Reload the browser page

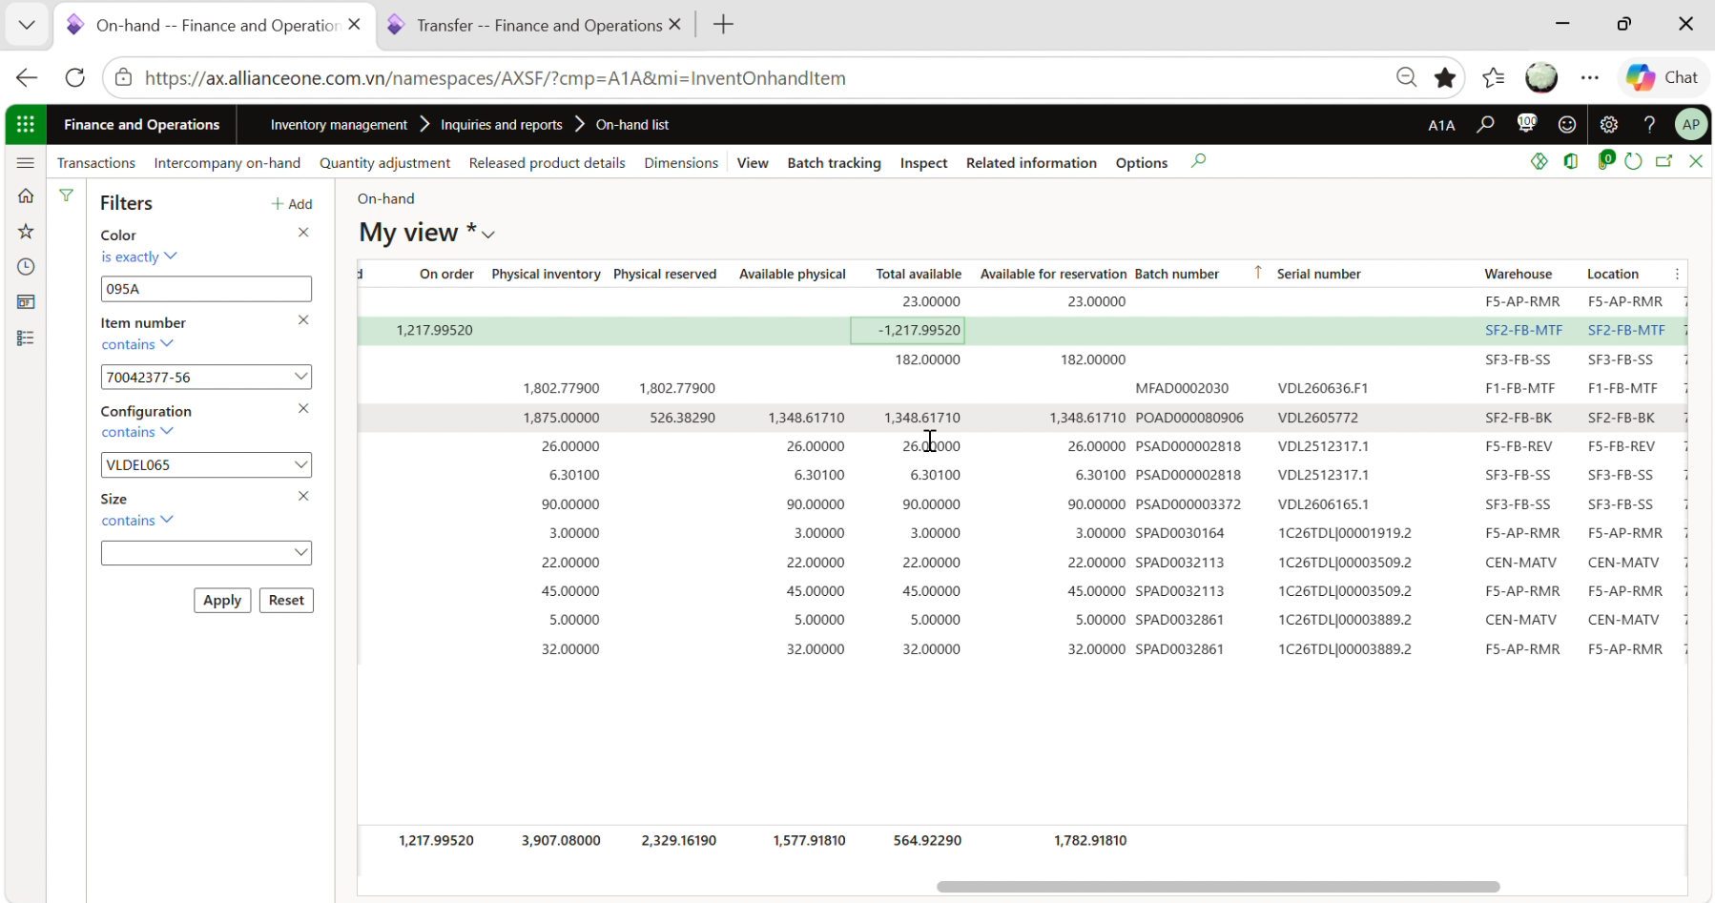point(75,78)
